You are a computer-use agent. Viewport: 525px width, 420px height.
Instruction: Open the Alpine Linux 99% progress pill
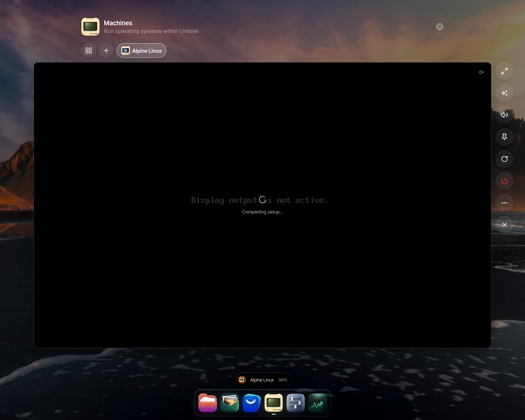263,380
